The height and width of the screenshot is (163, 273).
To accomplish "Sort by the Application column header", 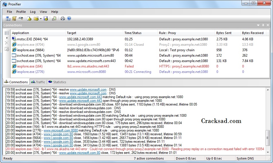I will pyautogui.click(x=38, y=33).
